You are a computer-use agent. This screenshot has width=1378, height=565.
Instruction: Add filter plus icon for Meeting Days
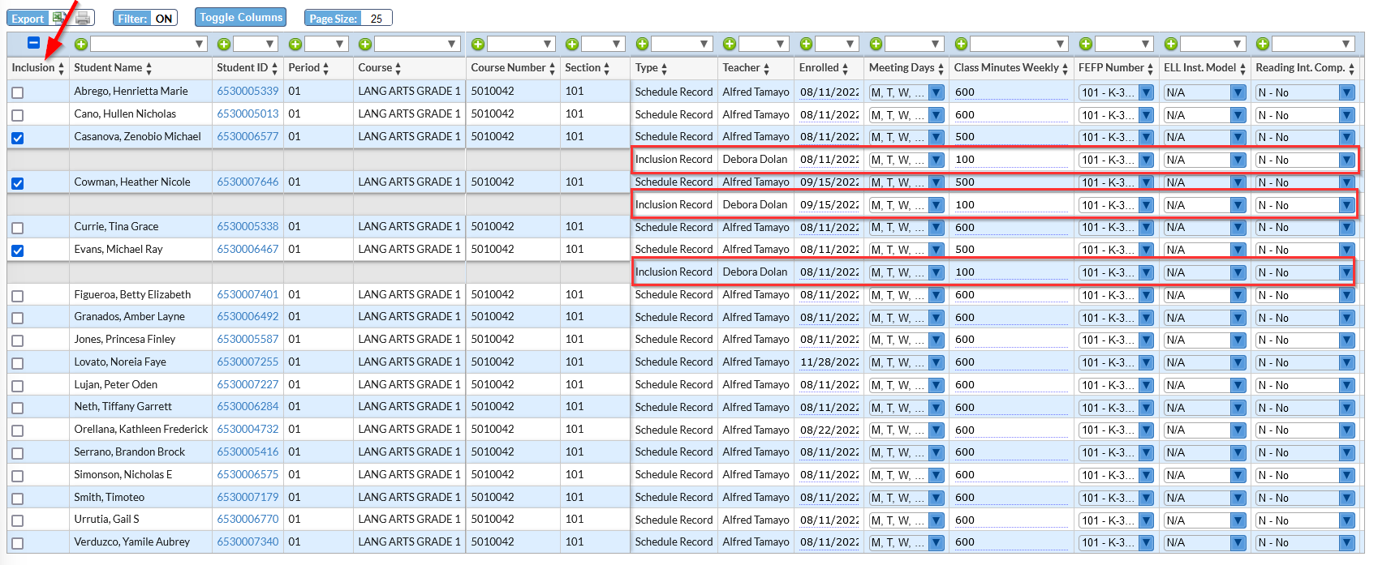[x=876, y=44]
